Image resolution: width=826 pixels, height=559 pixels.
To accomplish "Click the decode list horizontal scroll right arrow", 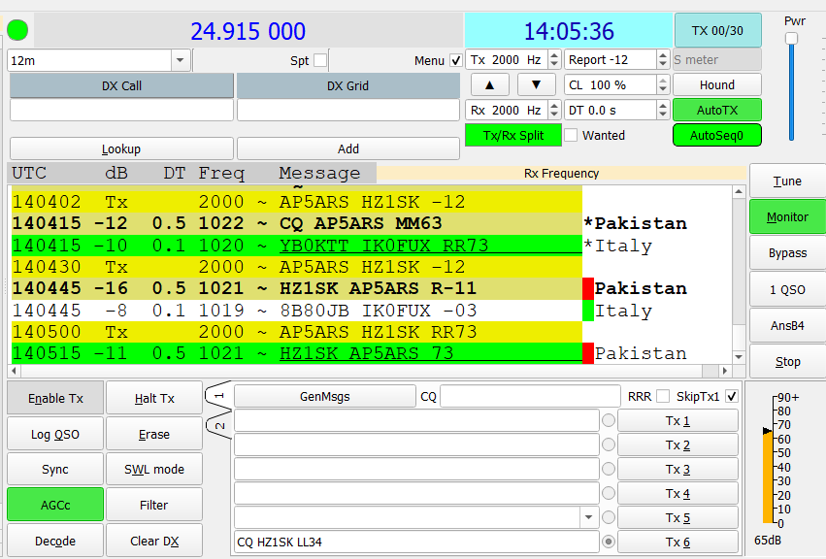I will tap(725, 371).
